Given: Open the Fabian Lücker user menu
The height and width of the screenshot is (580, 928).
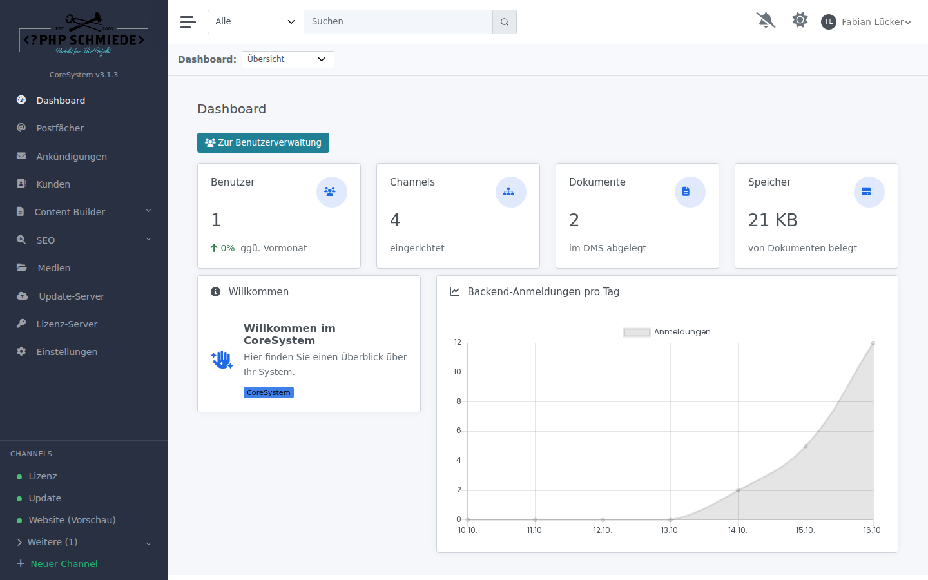Looking at the screenshot, I should (x=876, y=22).
